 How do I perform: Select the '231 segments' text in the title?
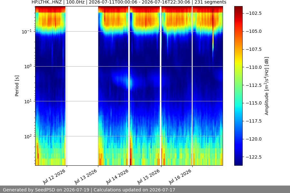pos(210,2)
